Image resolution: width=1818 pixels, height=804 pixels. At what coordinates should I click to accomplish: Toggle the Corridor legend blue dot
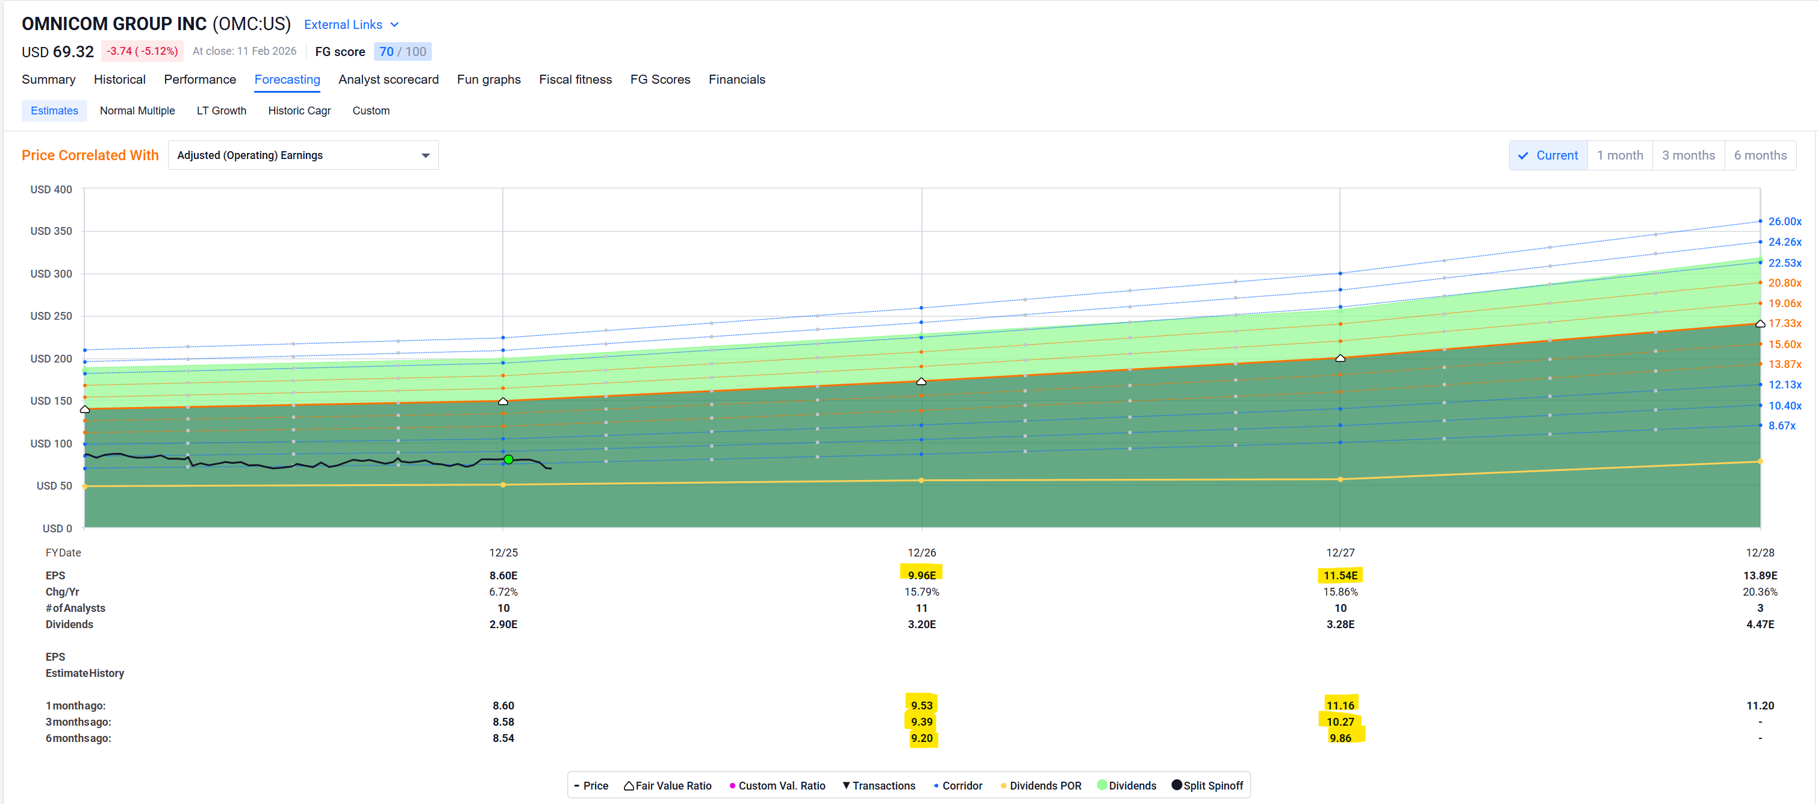coord(936,786)
